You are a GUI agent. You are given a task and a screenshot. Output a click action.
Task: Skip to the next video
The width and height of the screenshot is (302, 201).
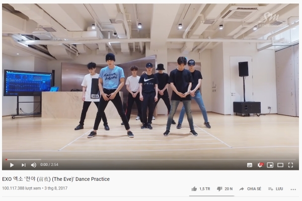tap(24, 165)
